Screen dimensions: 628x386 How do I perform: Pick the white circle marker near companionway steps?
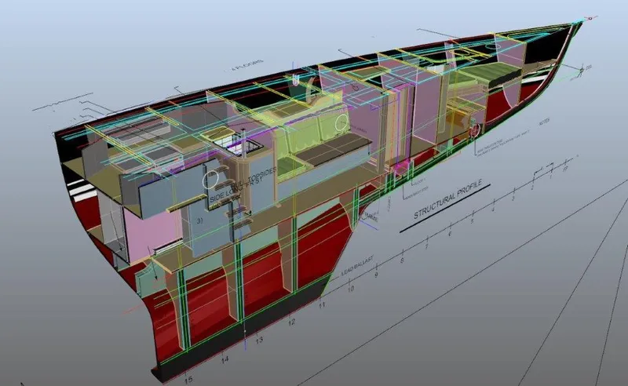coord(210,179)
